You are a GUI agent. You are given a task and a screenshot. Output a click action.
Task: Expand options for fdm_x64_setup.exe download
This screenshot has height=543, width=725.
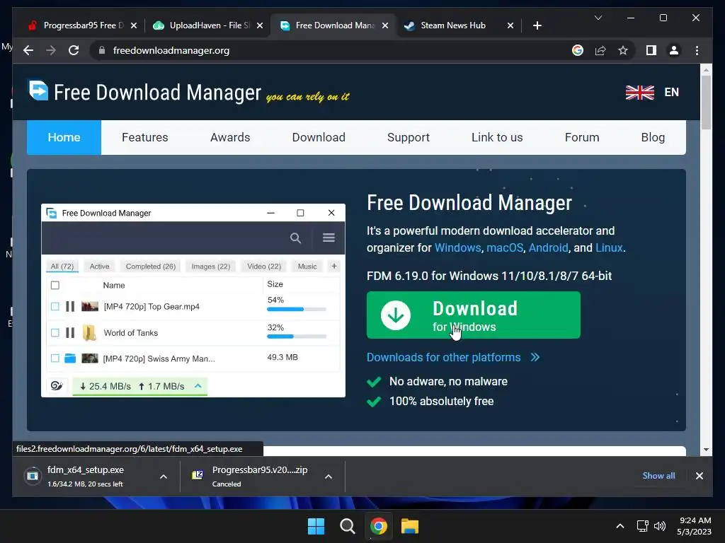164,477
